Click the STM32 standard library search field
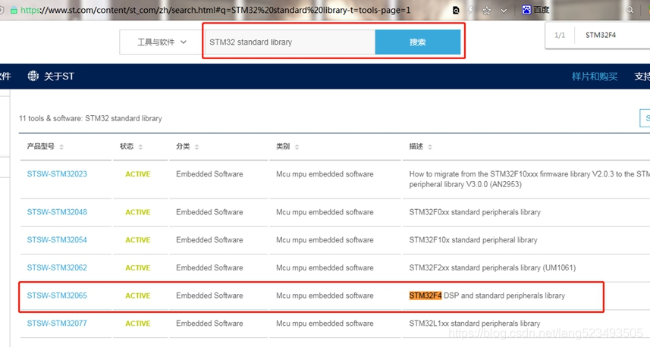This screenshot has height=347, width=650. coord(290,42)
